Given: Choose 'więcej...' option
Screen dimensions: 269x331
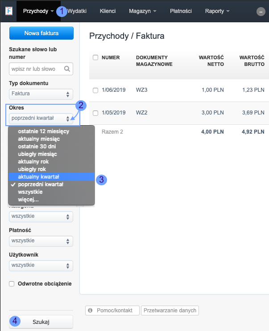Looking at the screenshot, I should coord(52,200).
